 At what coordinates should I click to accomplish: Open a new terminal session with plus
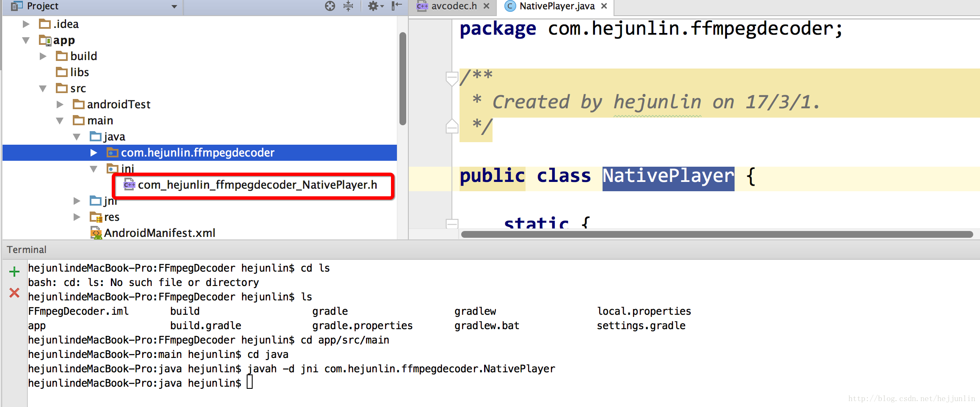[14, 272]
